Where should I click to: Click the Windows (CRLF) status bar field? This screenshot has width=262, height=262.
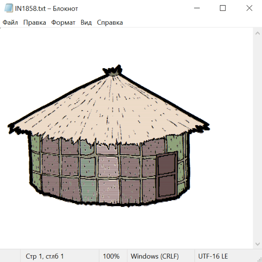point(155,256)
